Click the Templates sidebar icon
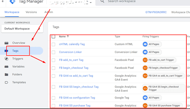 [6, 82]
